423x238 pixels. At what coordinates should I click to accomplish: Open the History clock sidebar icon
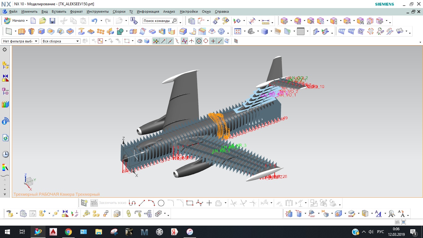tap(5, 154)
